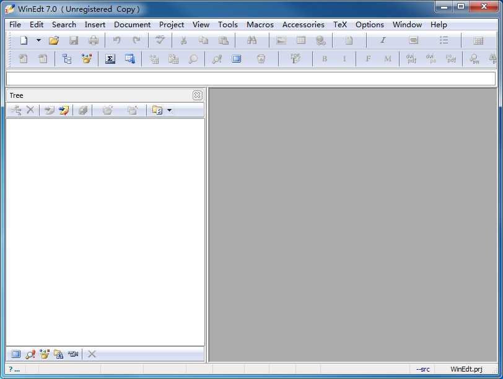Click the bulleted list toolbar icon
Viewport: 503px width, 379px height.
pos(444,40)
